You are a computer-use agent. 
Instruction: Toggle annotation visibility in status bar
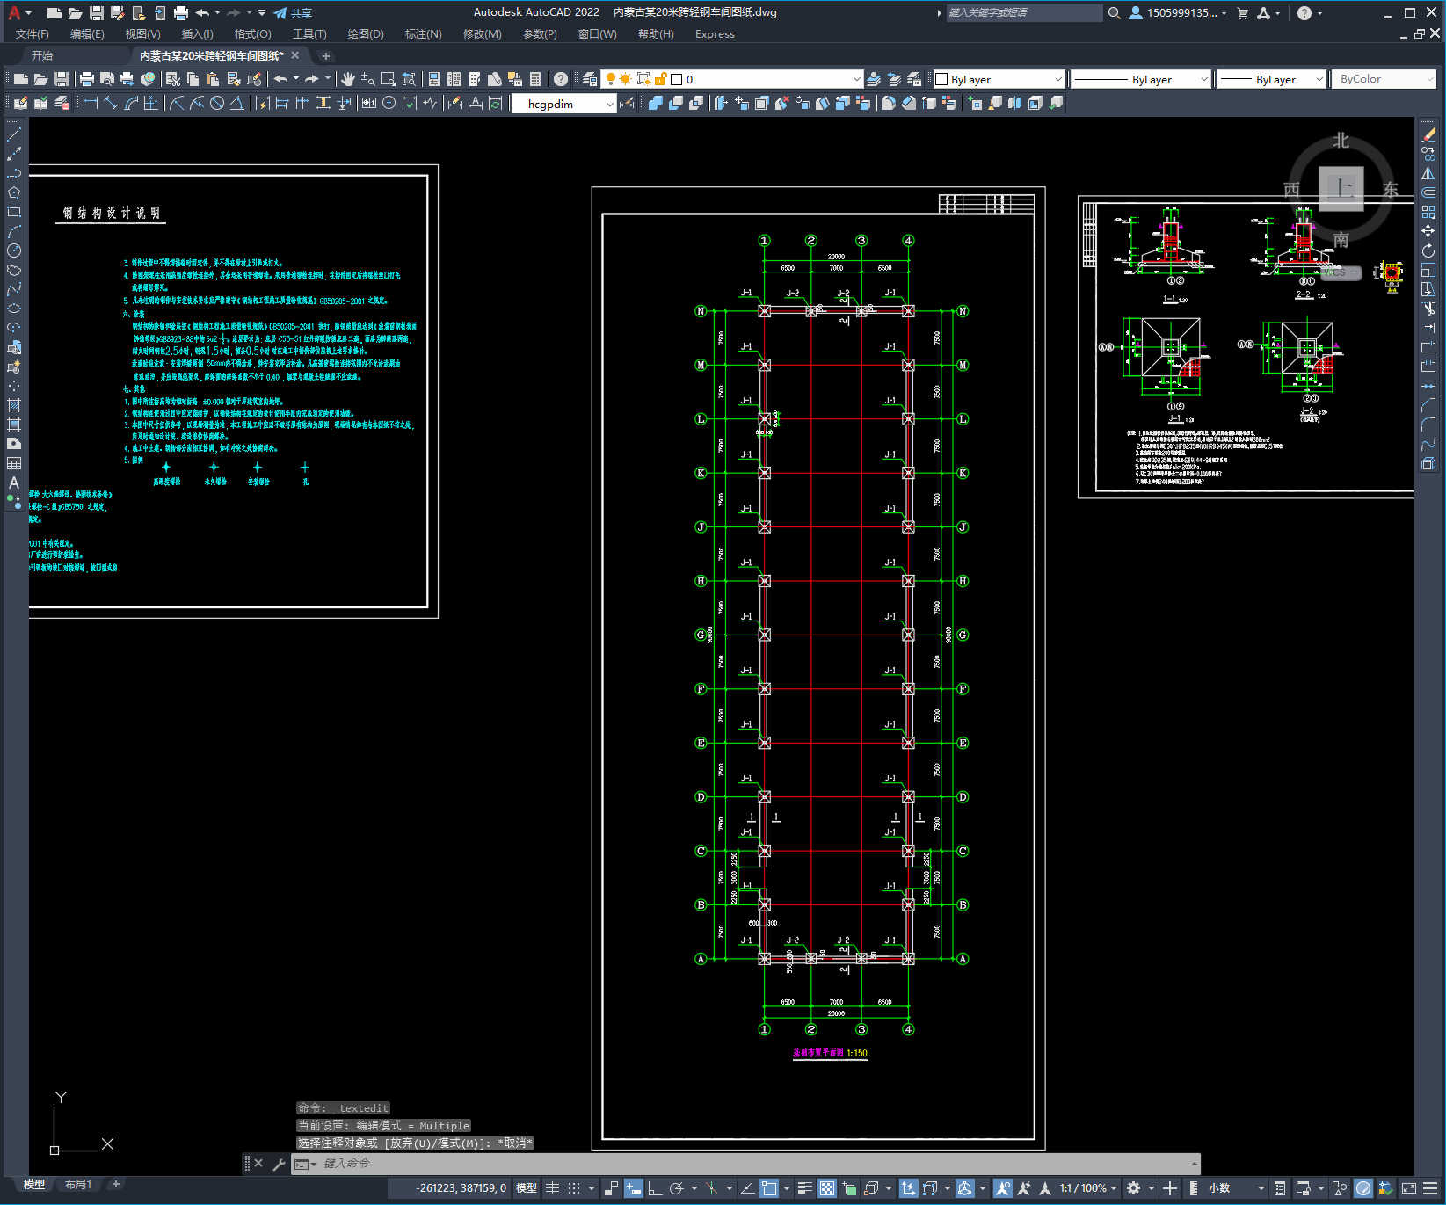click(1003, 1188)
